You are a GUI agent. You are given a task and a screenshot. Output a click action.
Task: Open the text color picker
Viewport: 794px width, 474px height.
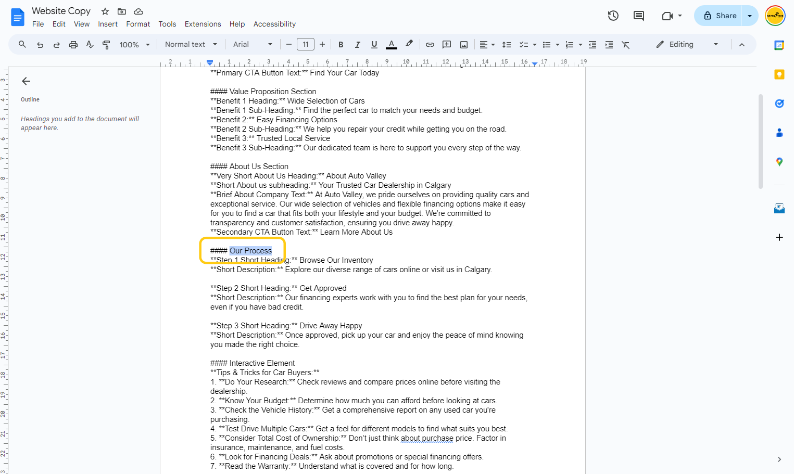392,45
